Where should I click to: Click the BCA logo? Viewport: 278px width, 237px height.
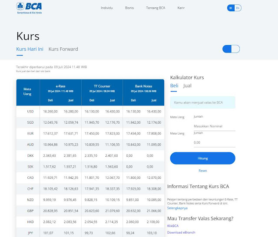click(x=29, y=8)
